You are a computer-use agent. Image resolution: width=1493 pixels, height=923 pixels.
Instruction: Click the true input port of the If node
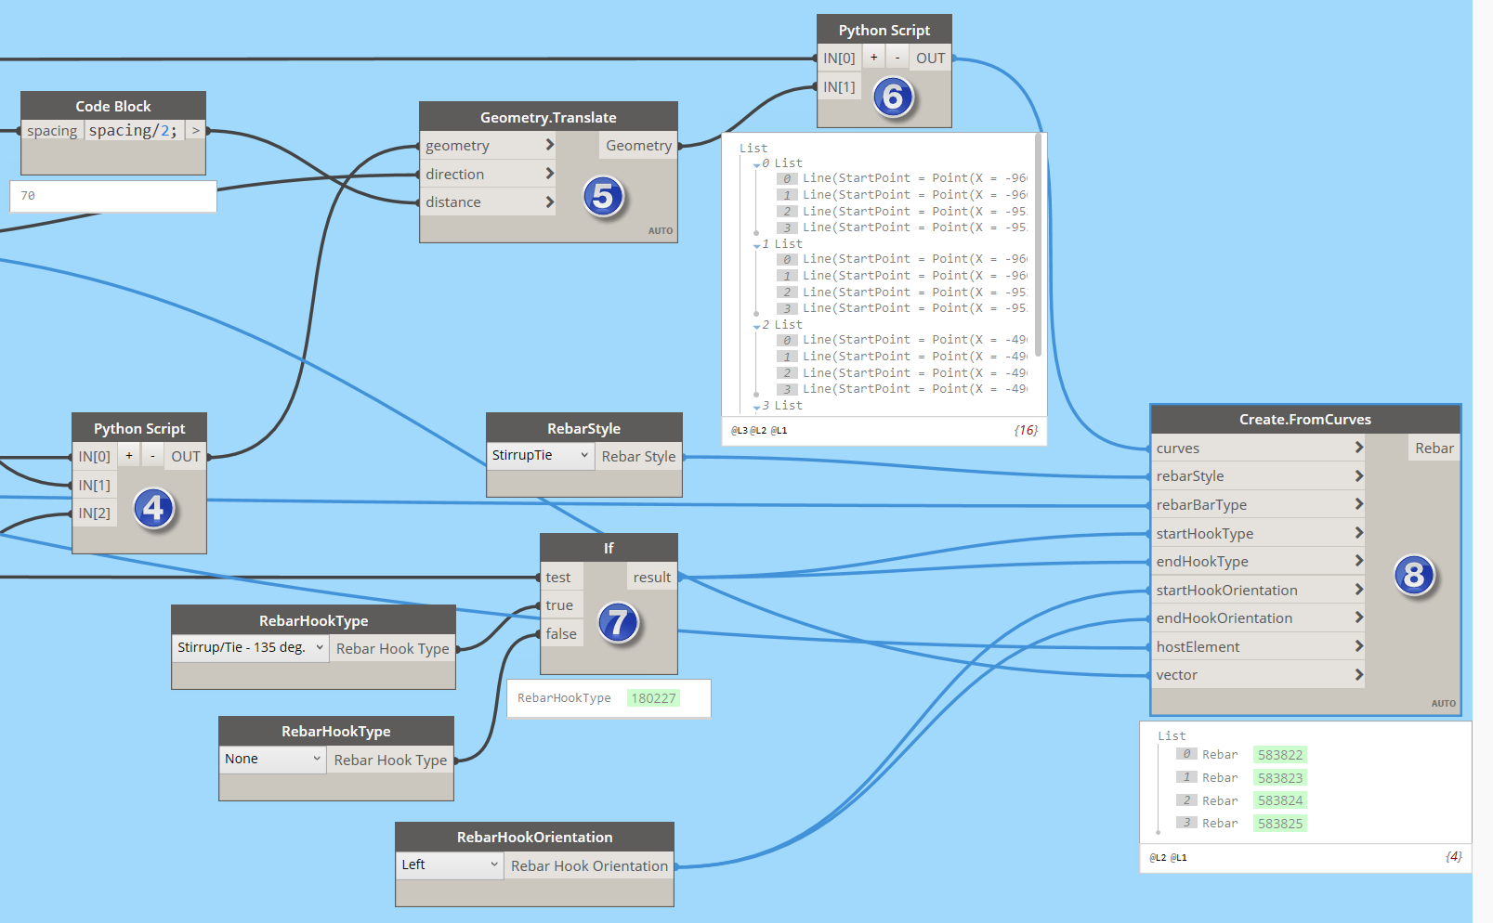pos(562,605)
